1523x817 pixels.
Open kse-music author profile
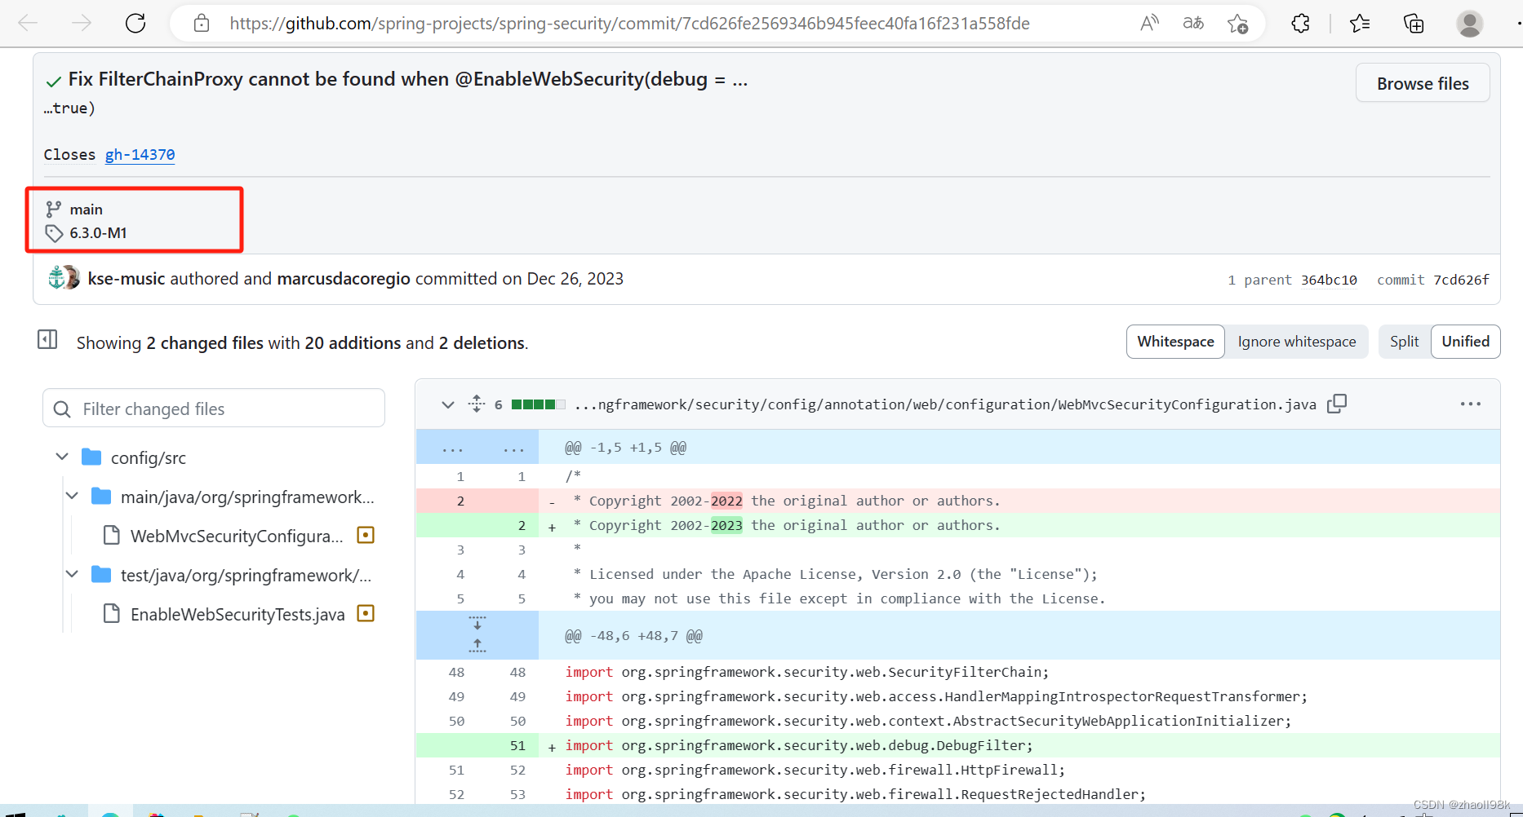[x=127, y=279]
